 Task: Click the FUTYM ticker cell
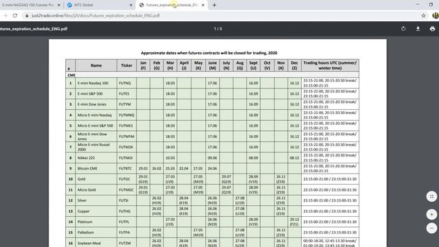click(126, 104)
